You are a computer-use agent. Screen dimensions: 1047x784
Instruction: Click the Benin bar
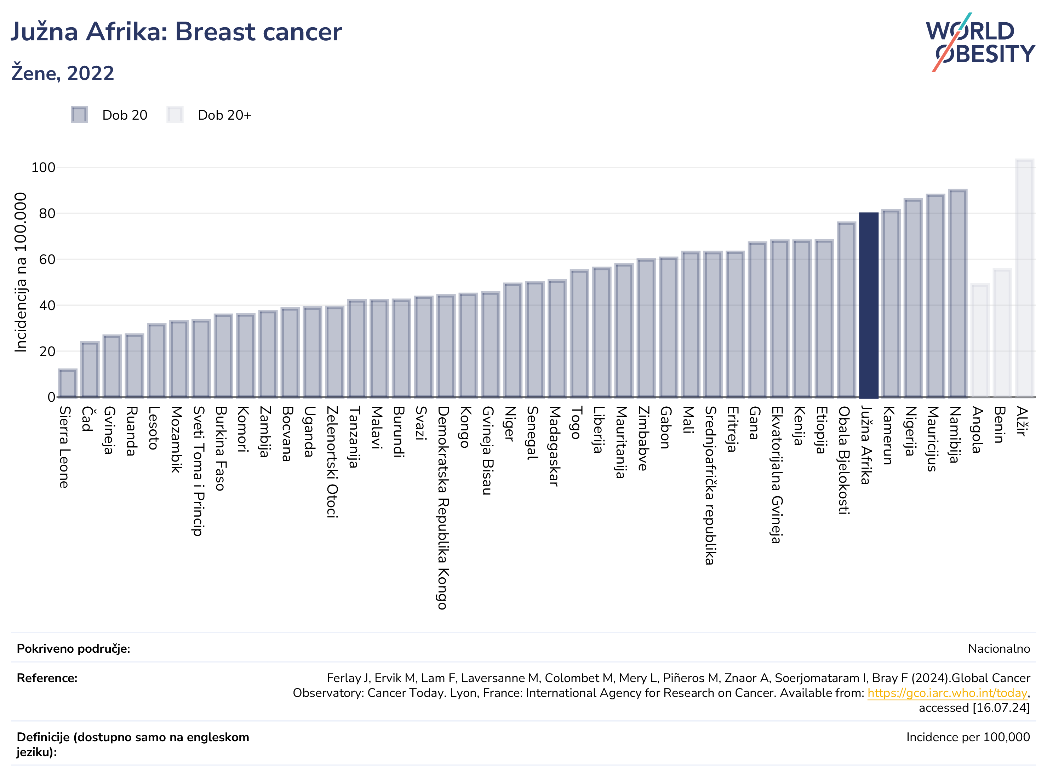click(1002, 333)
